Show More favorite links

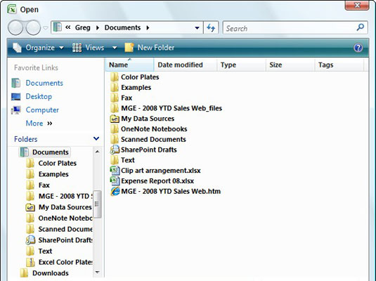point(39,123)
